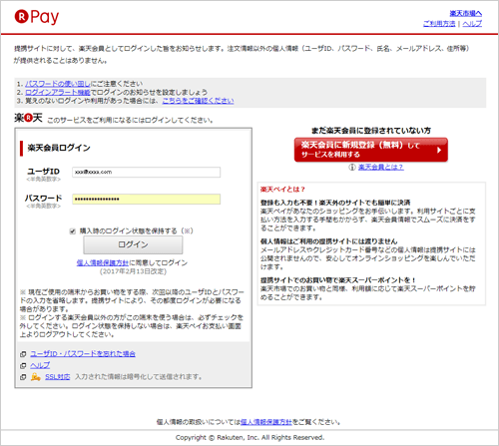Click the パスワード input field

click(x=147, y=199)
